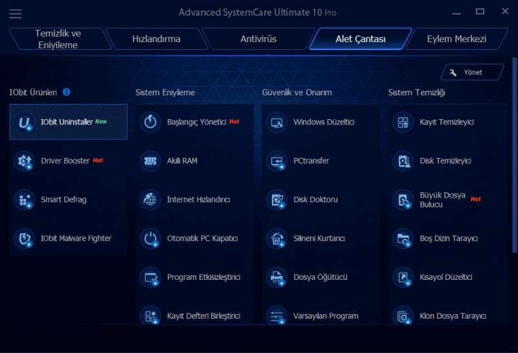Click the Boş Dizin Tarayıcı label
518x353 pixels.
pyautogui.click(x=449, y=238)
